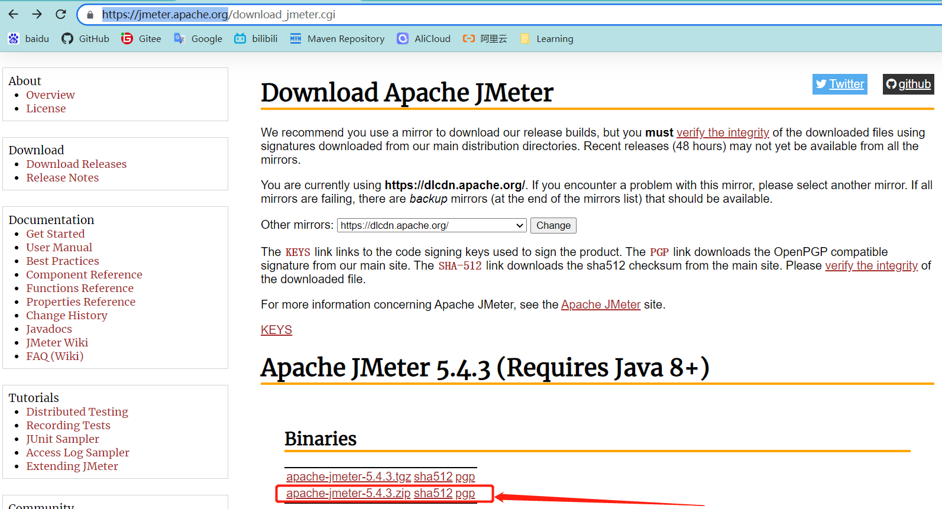Open the AliCloud bookmark
The image size is (942, 509).
(x=424, y=38)
